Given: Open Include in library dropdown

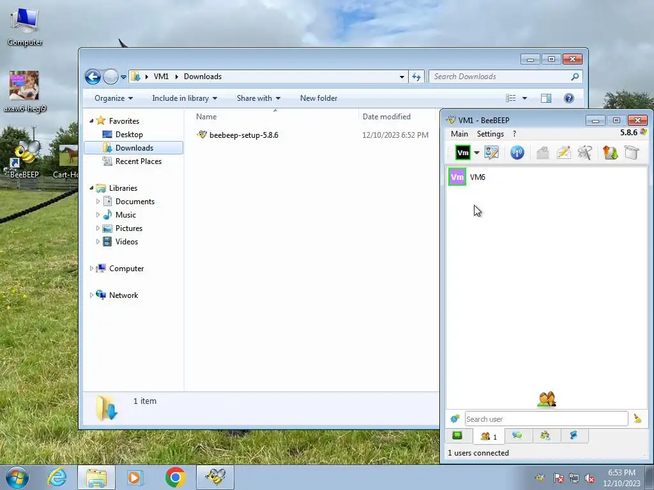Looking at the screenshot, I should 185,98.
